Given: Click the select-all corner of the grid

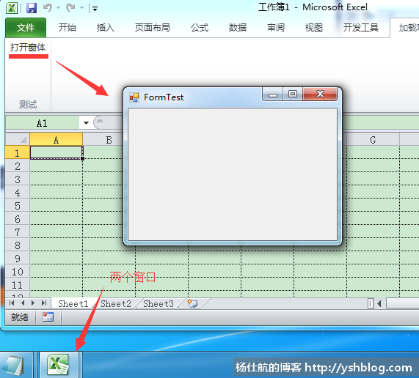Looking at the screenshot, I should click(x=18, y=139).
